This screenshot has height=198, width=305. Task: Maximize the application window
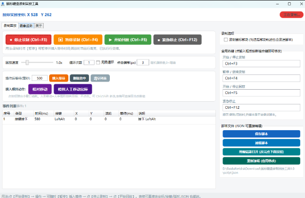290,4
